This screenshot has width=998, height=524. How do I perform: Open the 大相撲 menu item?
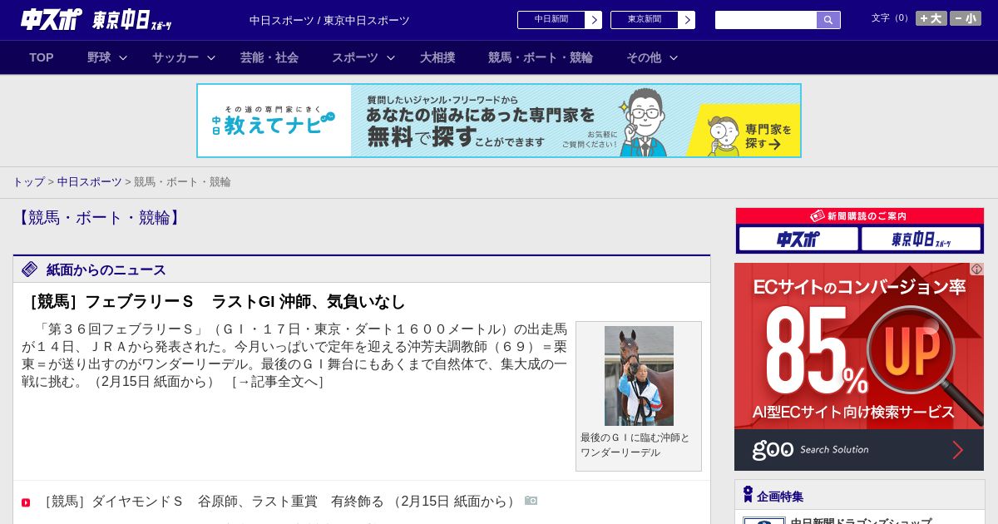(x=437, y=57)
